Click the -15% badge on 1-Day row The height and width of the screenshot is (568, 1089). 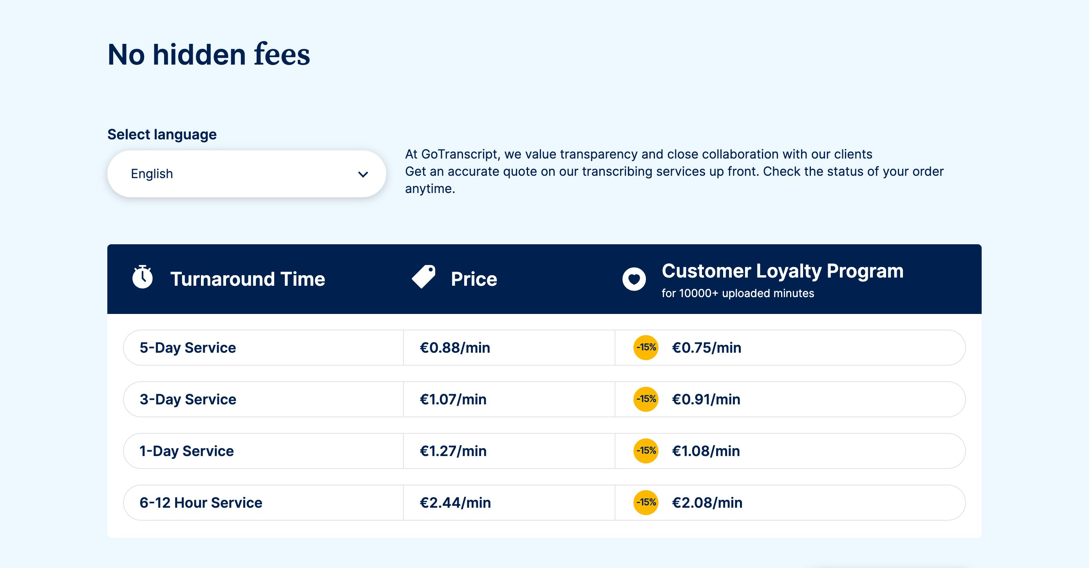(x=646, y=451)
